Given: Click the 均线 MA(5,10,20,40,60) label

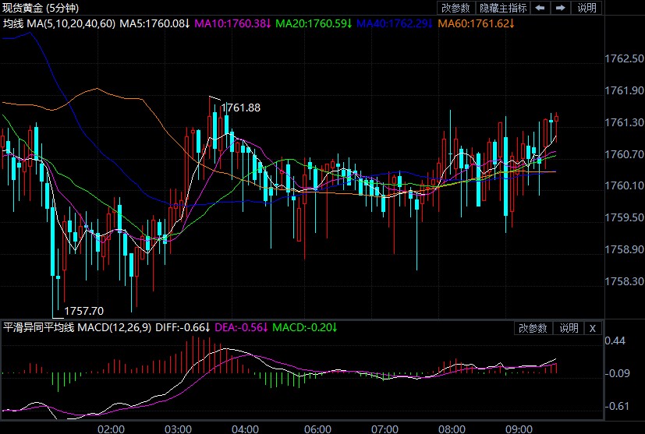Looking at the screenshot, I should click(x=59, y=23).
